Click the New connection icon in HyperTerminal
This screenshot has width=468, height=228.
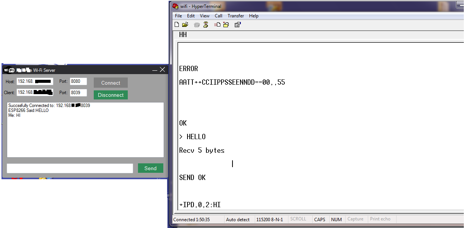[x=177, y=25]
